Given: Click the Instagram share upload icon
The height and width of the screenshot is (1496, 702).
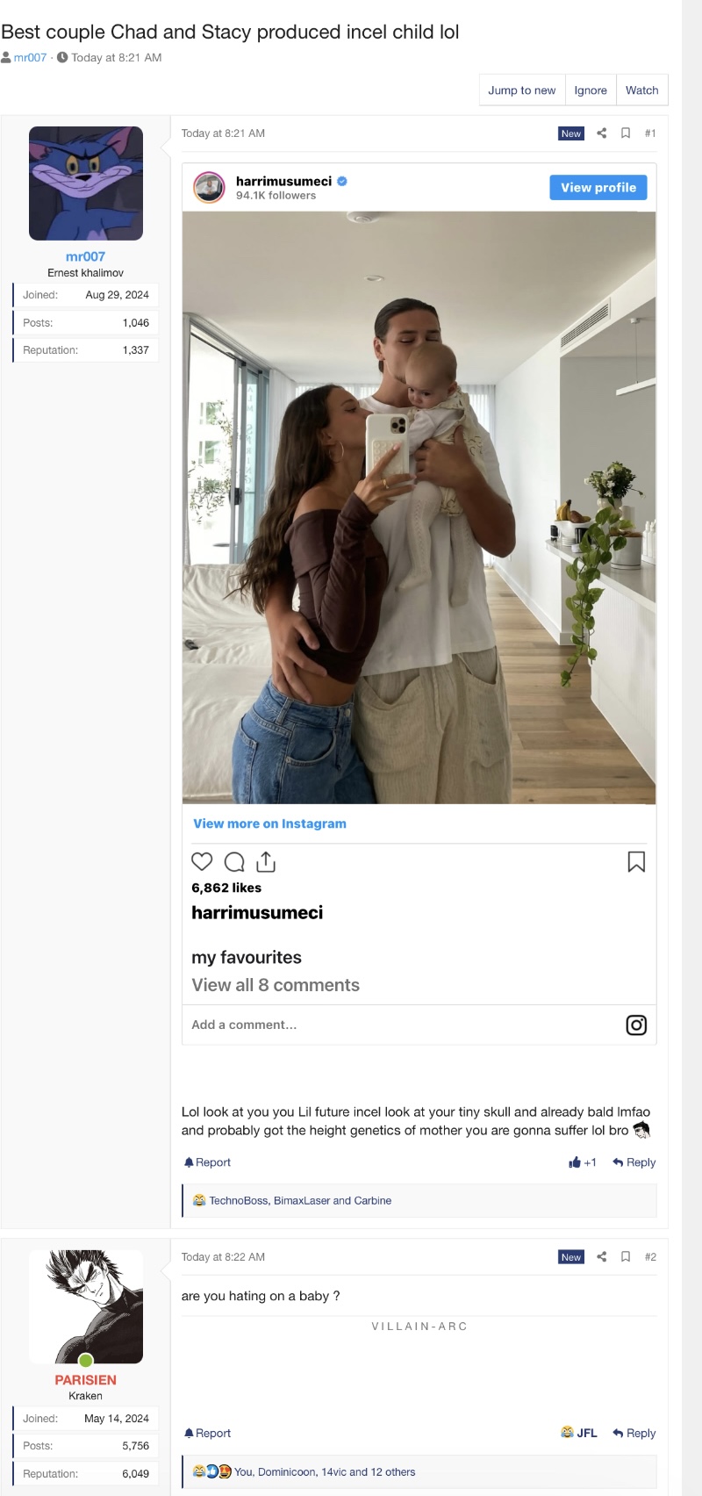Looking at the screenshot, I should (x=266, y=861).
